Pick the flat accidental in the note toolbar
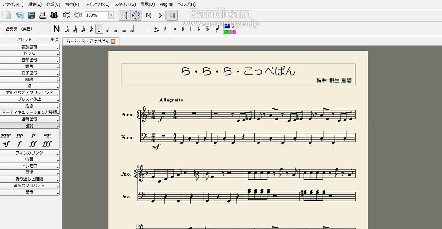The height and width of the screenshot is (229, 442). point(199,29)
